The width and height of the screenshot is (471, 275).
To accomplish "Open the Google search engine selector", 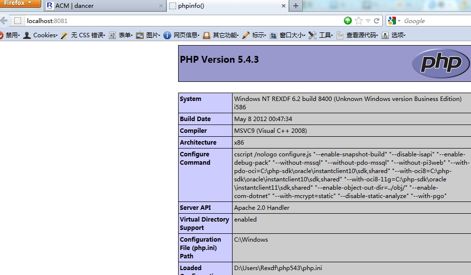I will (394, 21).
